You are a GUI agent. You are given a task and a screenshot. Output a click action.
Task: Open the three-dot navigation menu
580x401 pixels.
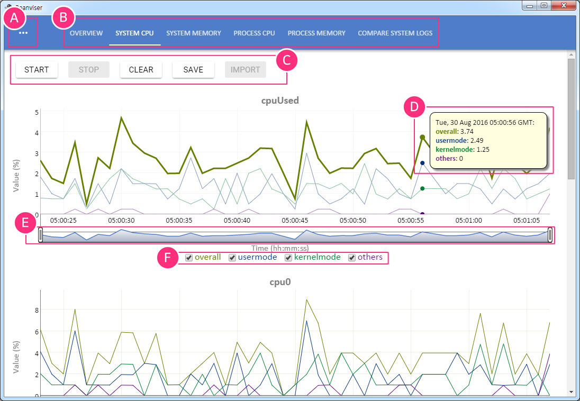pyautogui.click(x=23, y=33)
